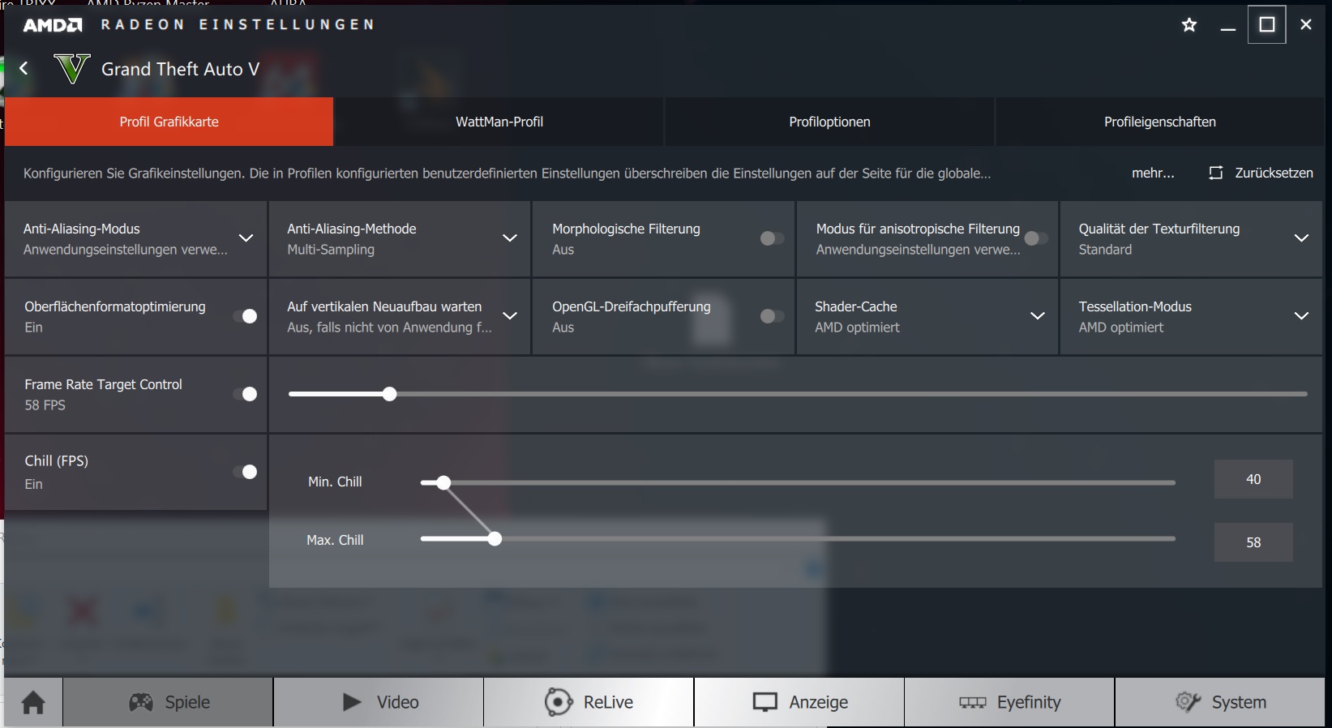Click the monitor icon beside Anzeige
1332x728 pixels.
[765, 702]
